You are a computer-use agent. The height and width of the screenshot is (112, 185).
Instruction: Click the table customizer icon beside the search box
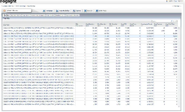tap(177, 21)
